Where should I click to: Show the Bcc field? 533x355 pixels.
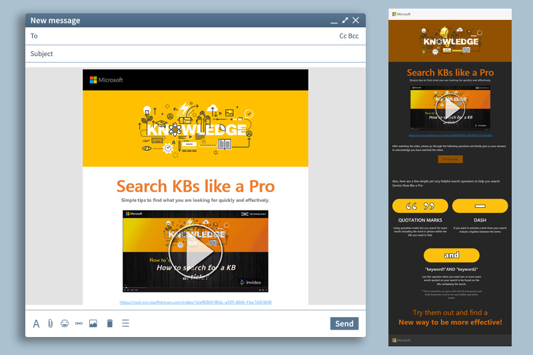354,36
